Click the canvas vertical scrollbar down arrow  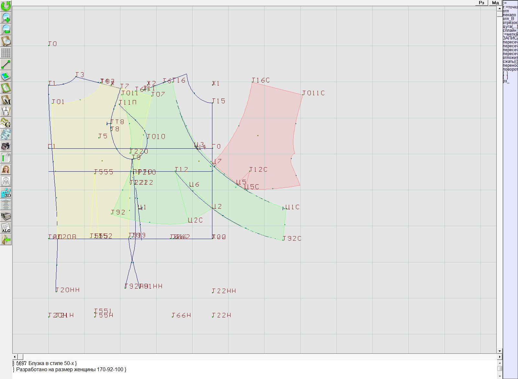[500, 351]
